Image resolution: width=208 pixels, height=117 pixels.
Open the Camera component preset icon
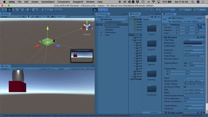(x=201, y=37)
